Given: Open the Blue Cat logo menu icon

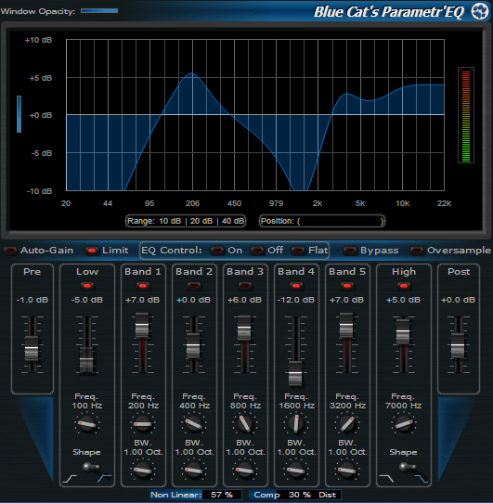Looking at the screenshot, I should (480, 11).
